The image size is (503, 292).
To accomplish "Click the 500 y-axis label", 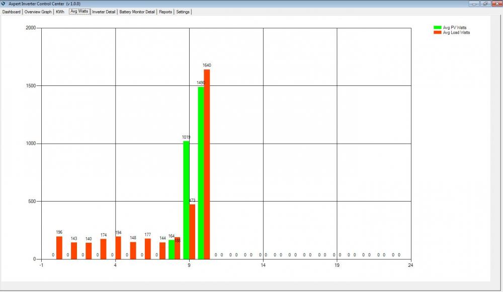I will 32,202.
